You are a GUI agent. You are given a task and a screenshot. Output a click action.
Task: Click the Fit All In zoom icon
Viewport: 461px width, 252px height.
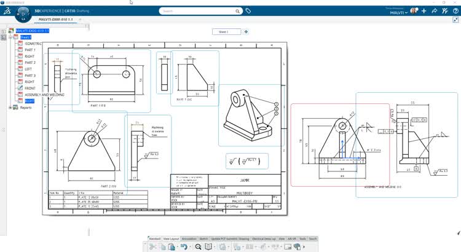(198, 246)
